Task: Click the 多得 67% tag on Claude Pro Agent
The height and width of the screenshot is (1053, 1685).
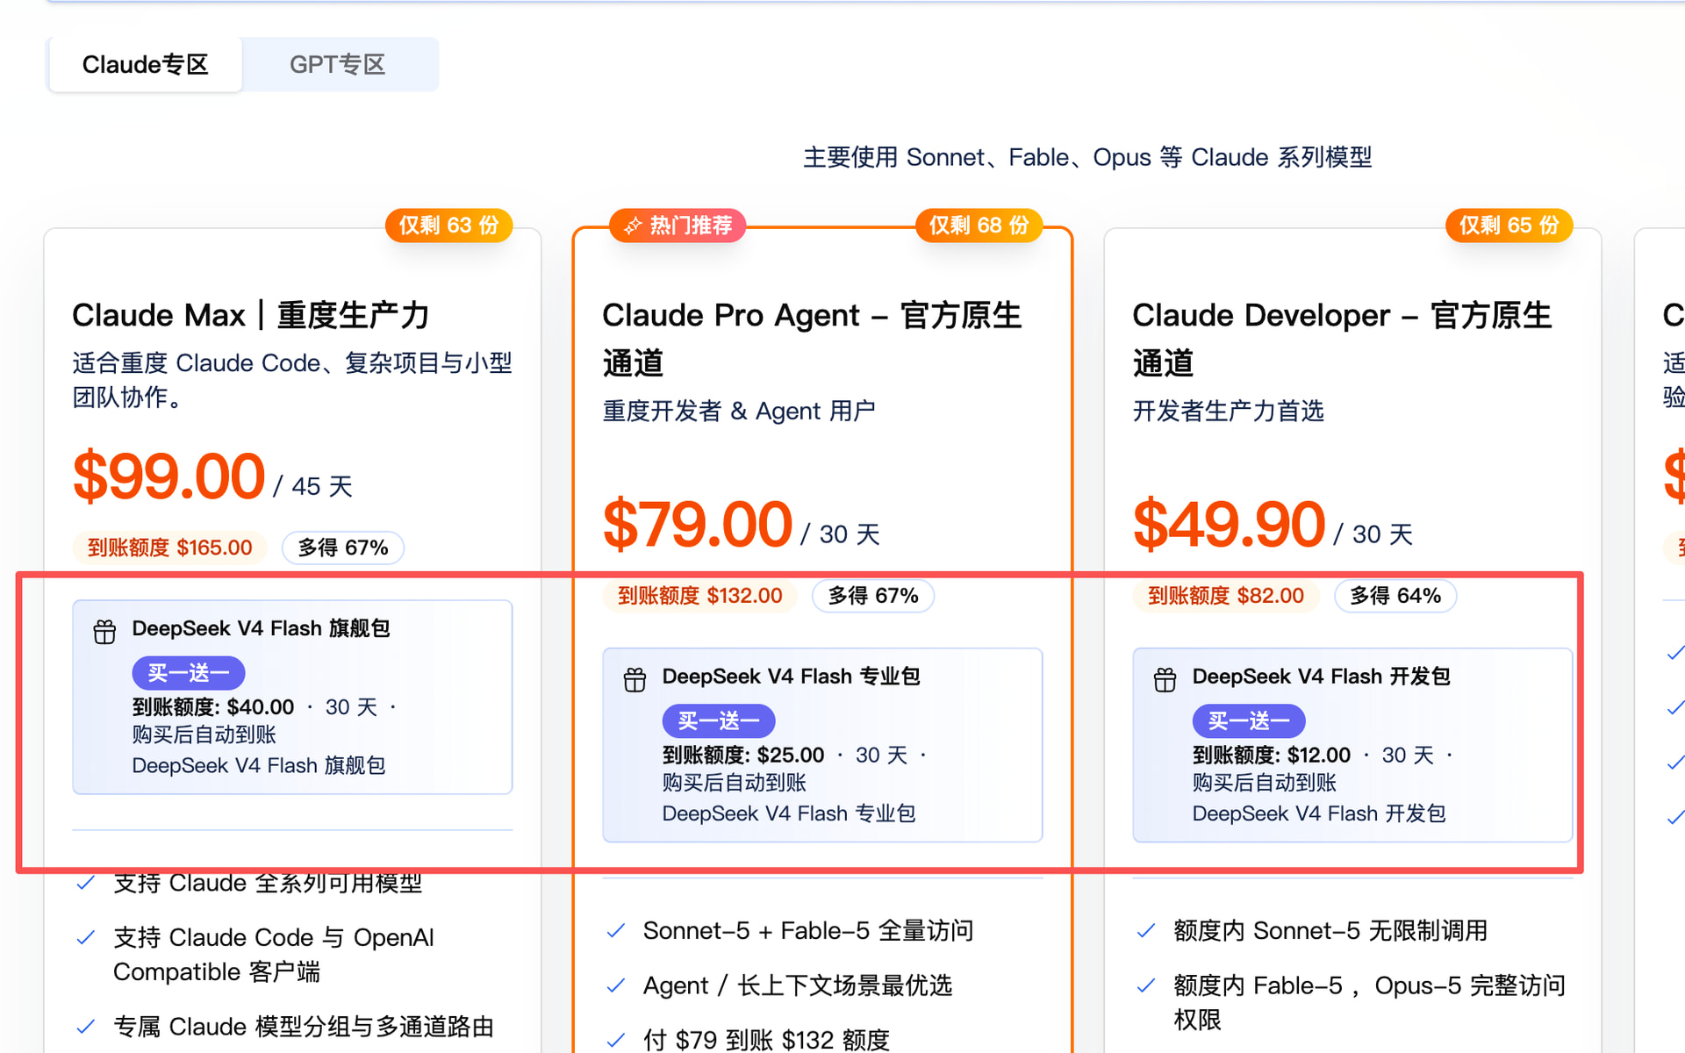Action: tap(873, 596)
